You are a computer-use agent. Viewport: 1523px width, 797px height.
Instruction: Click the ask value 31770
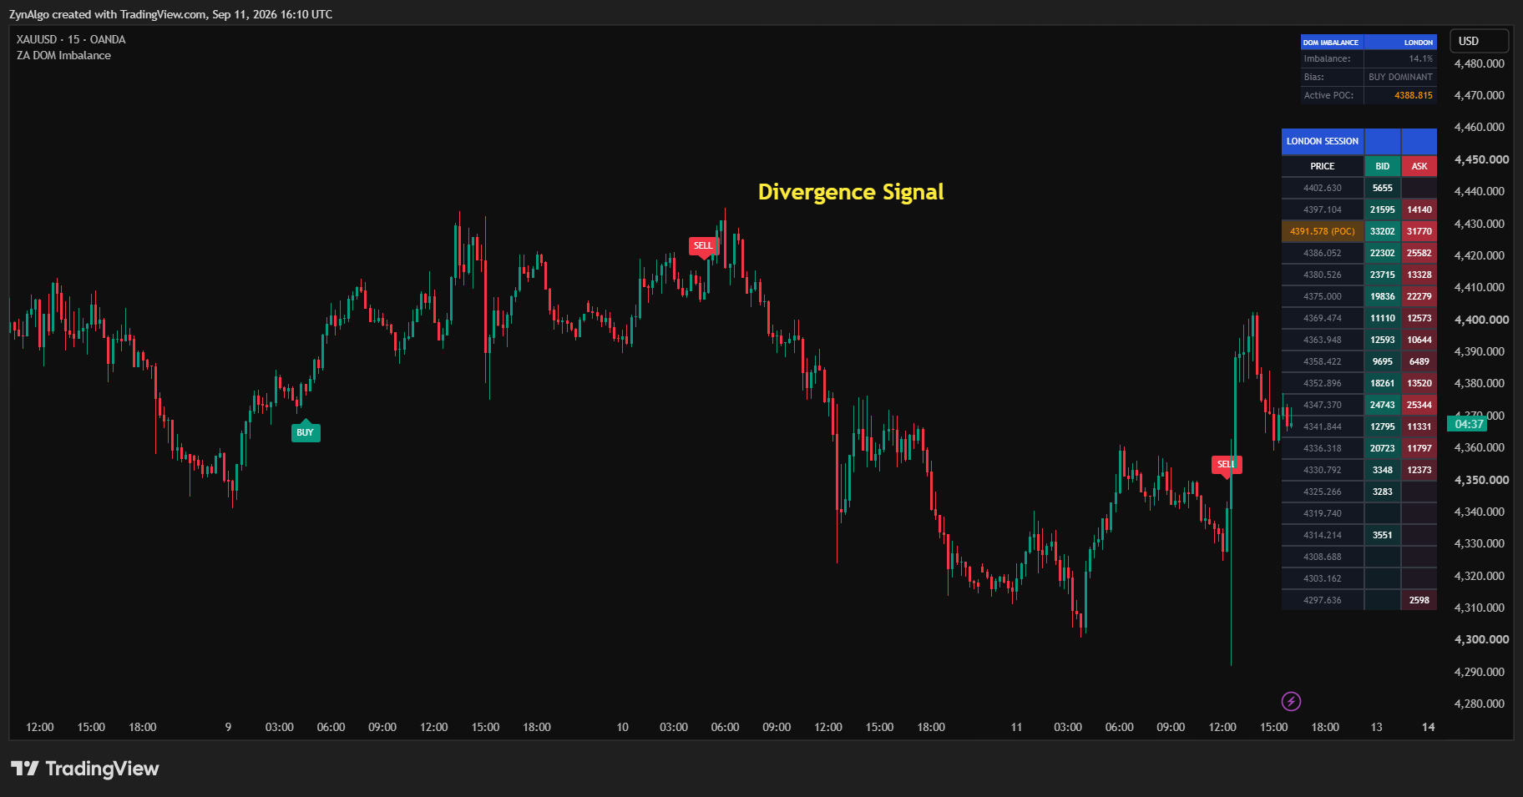1419,231
